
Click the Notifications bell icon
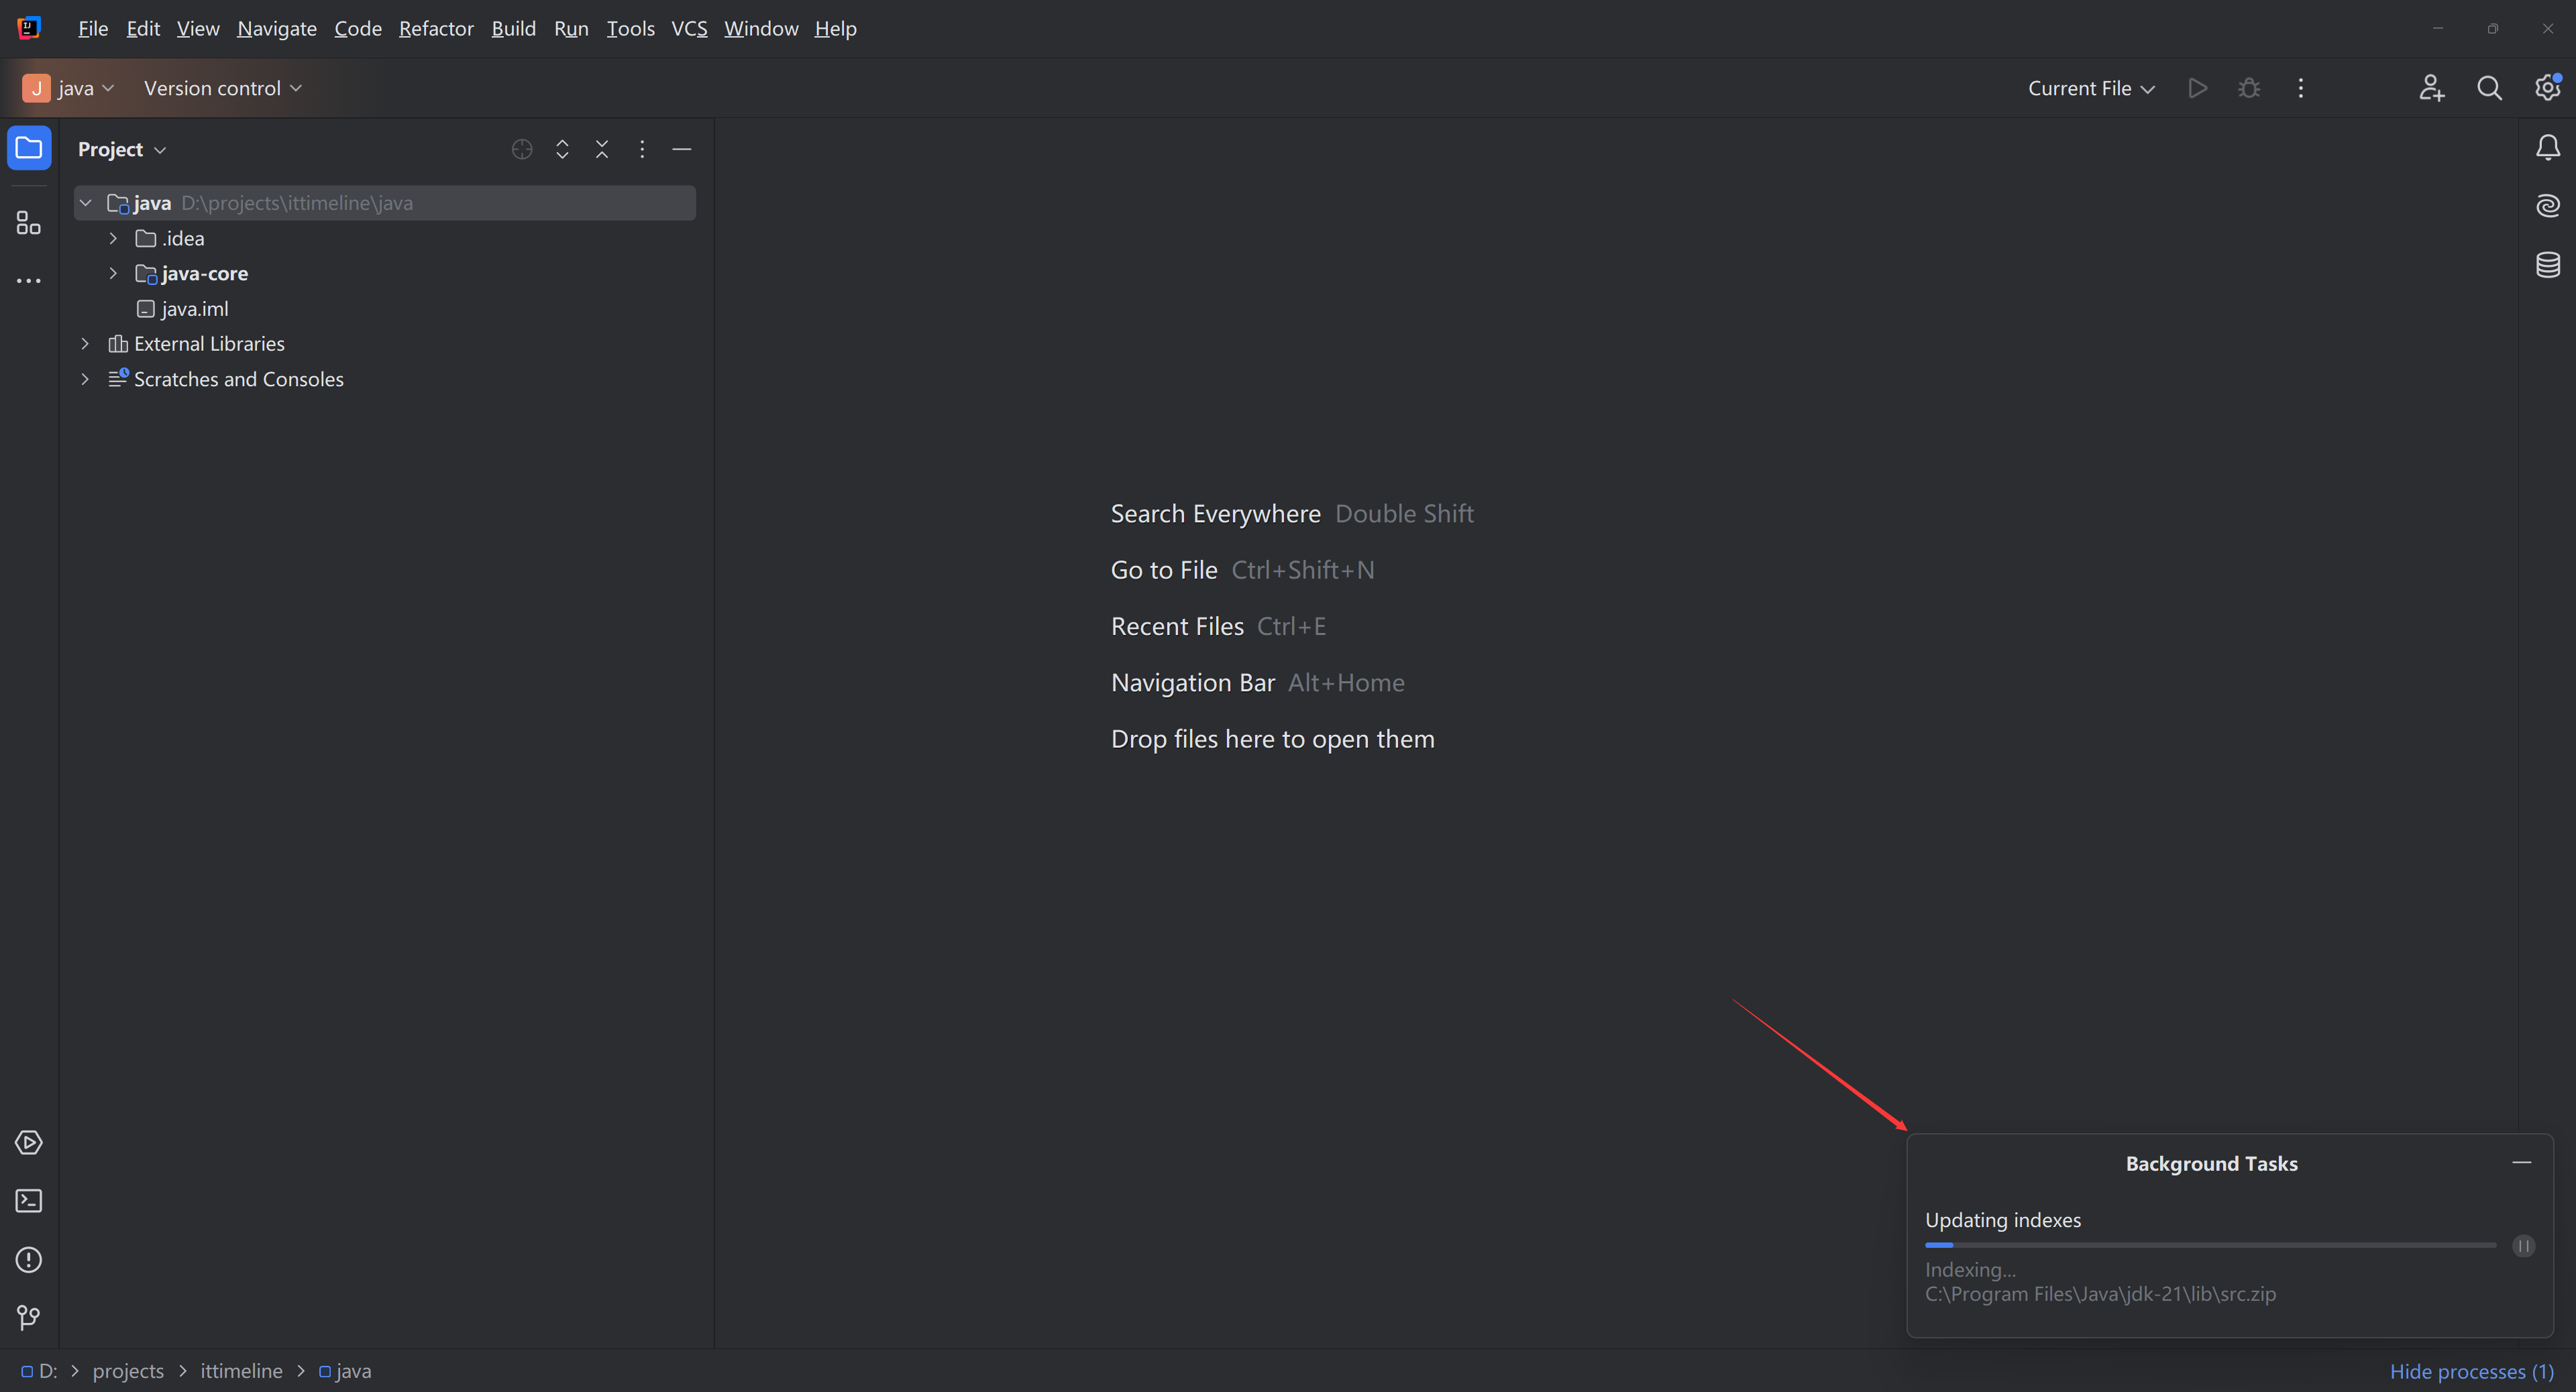coord(2547,148)
